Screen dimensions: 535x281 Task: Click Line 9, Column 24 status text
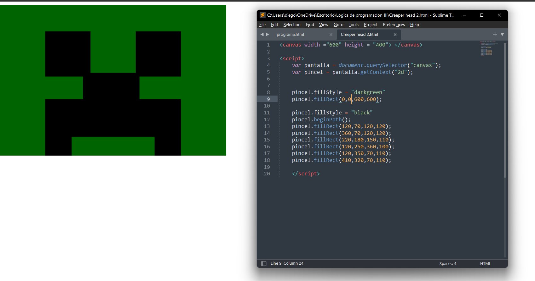287,263
